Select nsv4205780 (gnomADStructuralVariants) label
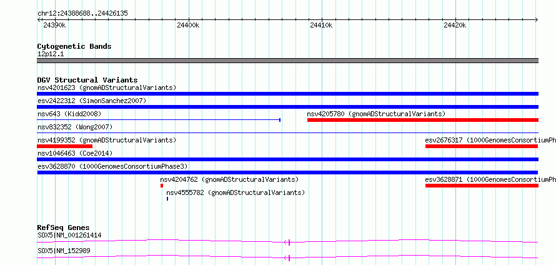Screen dimensions: 556x265 376,114
